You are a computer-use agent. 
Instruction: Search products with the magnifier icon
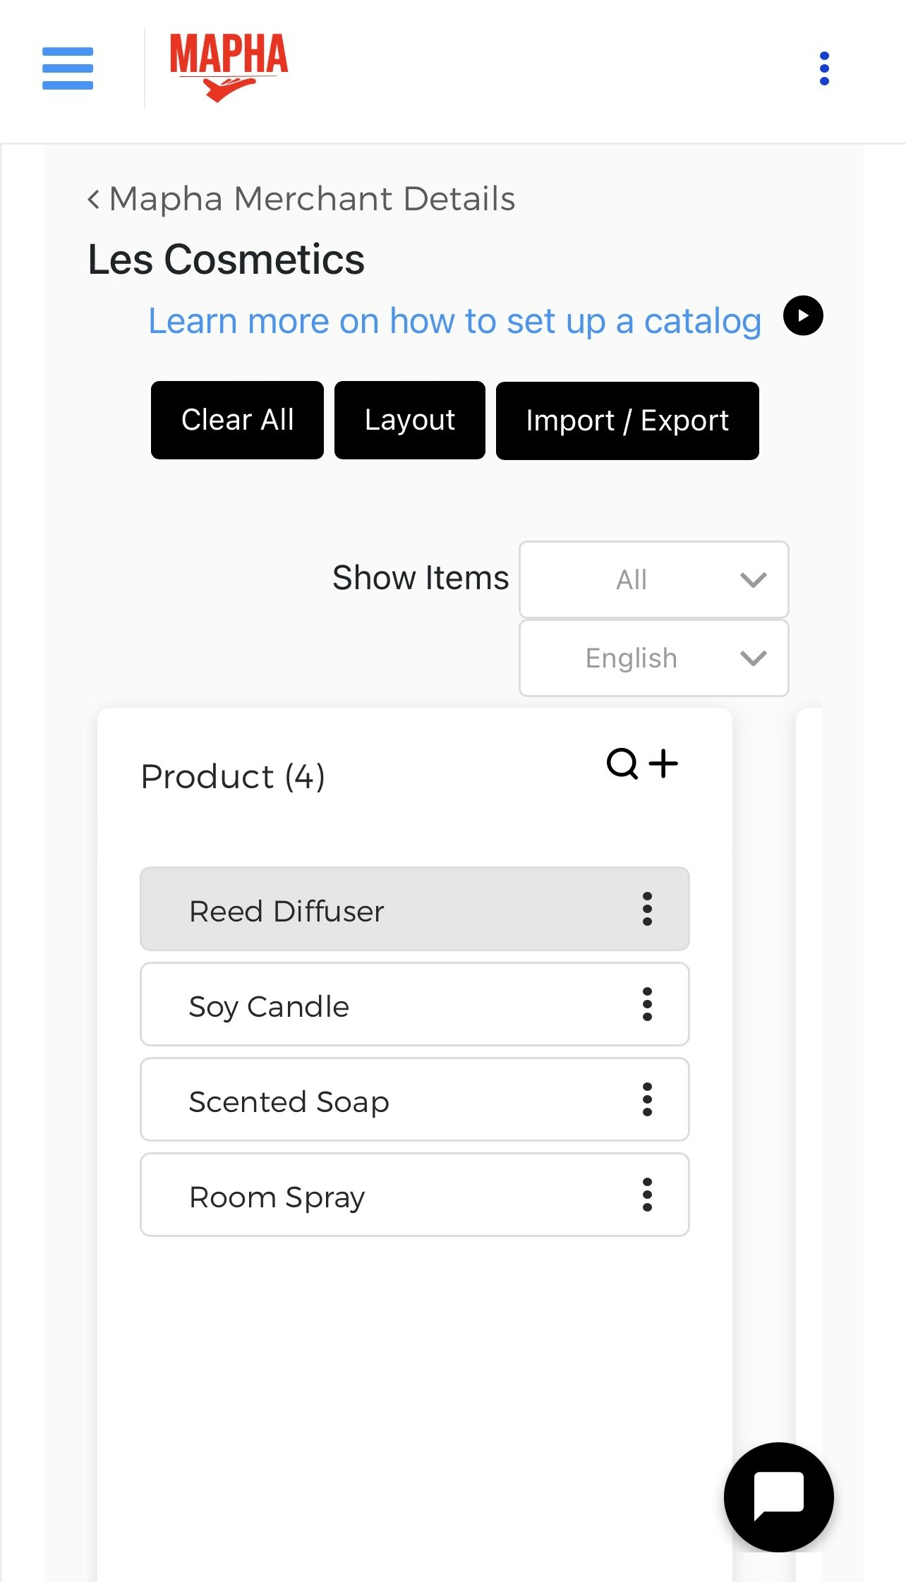(x=622, y=763)
